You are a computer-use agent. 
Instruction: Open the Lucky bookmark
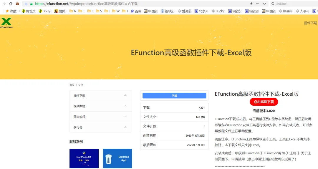click(218, 11)
